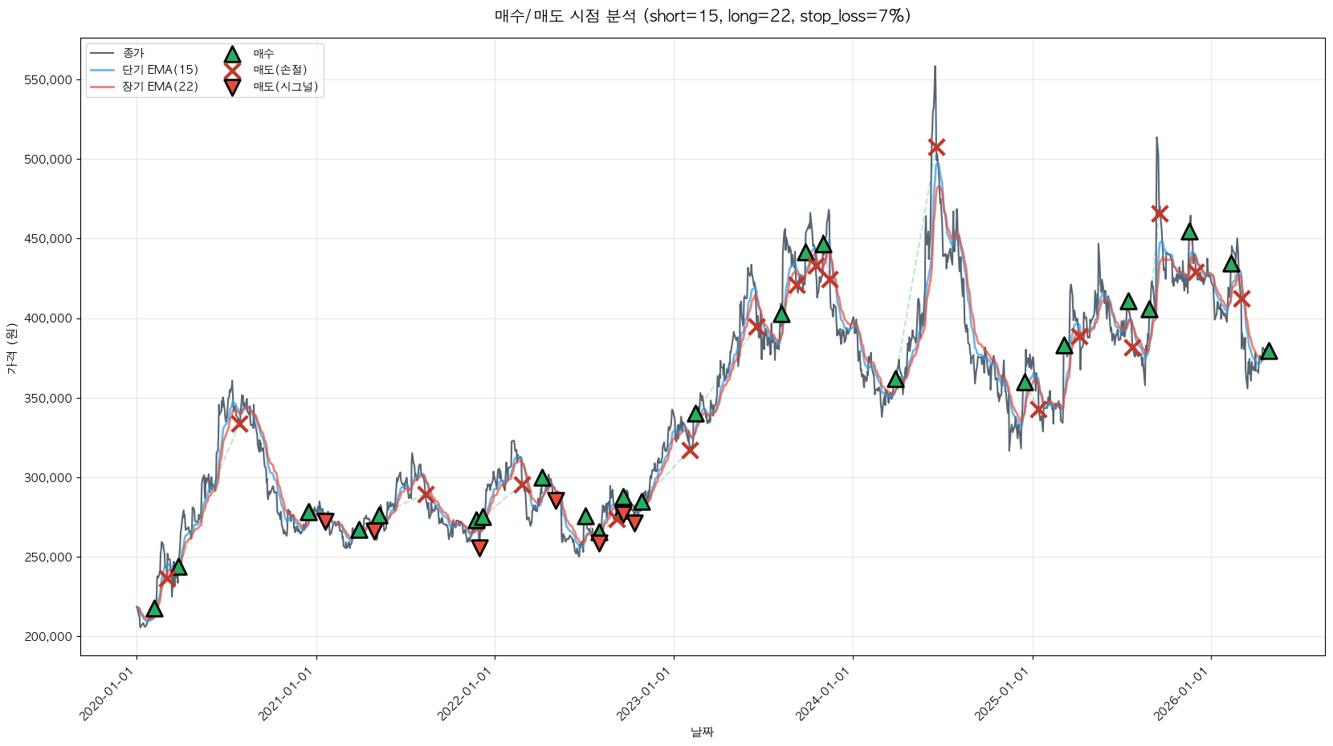The image size is (1333, 746).
Task: Select the rightmost buy triangle marker in 2026
Action: tap(1268, 351)
